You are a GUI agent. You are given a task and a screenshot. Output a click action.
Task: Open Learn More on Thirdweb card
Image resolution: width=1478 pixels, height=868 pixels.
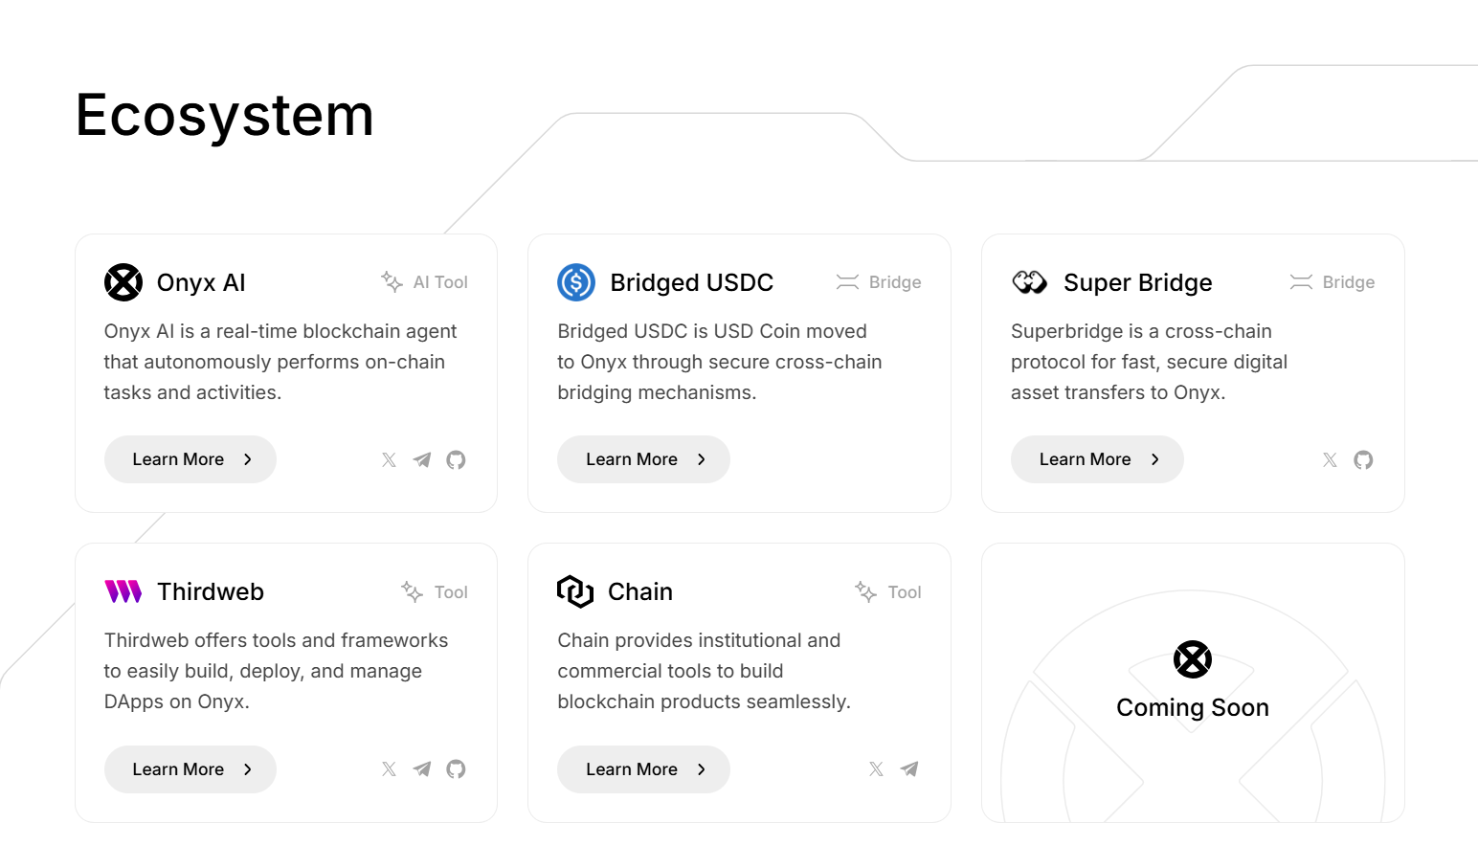190,769
